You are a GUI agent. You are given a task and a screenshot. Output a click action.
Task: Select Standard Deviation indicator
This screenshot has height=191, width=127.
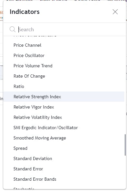coord(64,158)
